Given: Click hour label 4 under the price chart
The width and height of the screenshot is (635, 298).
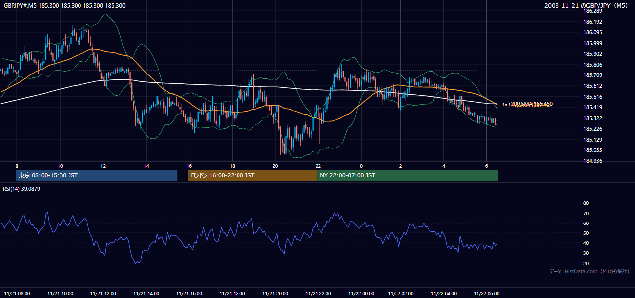Looking at the screenshot, I should pos(444,166).
